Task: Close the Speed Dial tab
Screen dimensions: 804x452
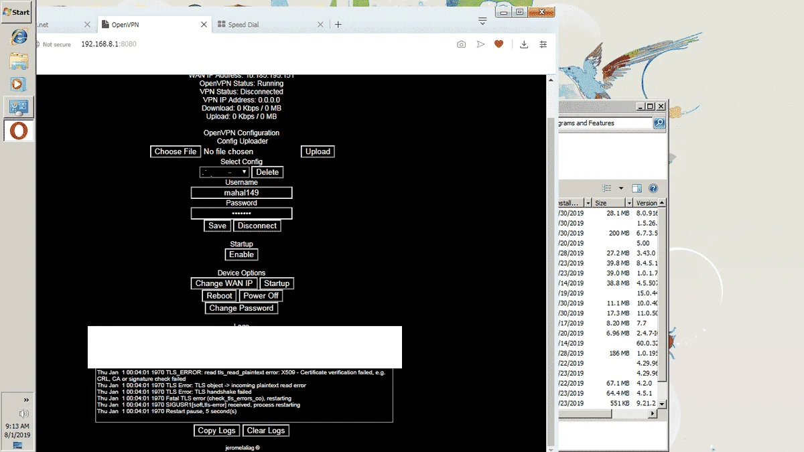Action: (x=320, y=25)
